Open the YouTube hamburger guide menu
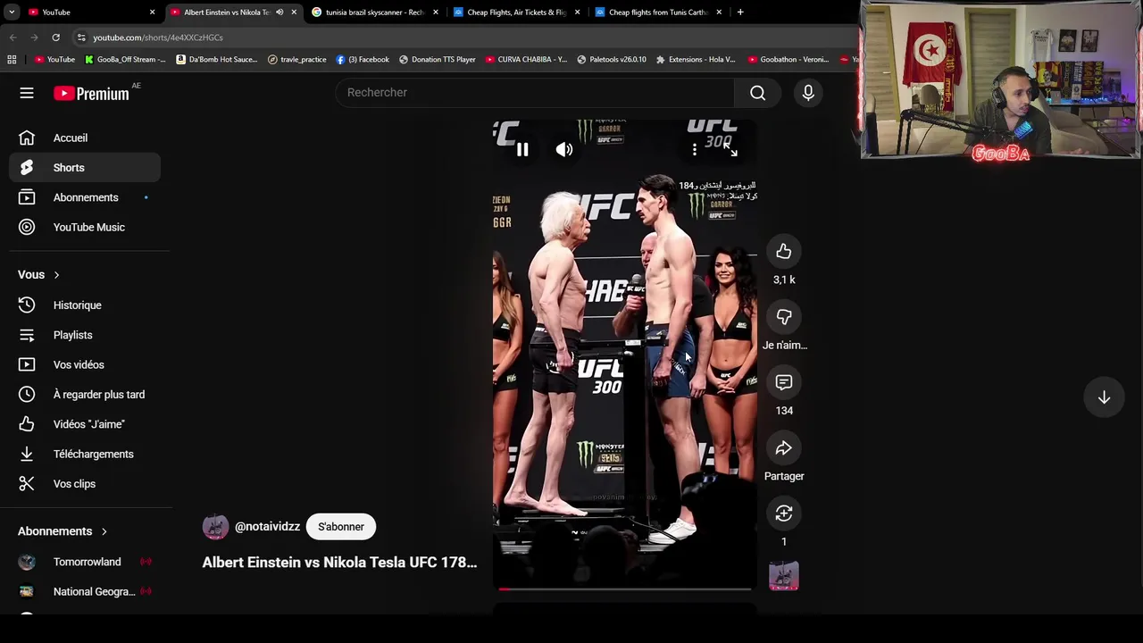This screenshot has width=1143, height=643. 27,93
